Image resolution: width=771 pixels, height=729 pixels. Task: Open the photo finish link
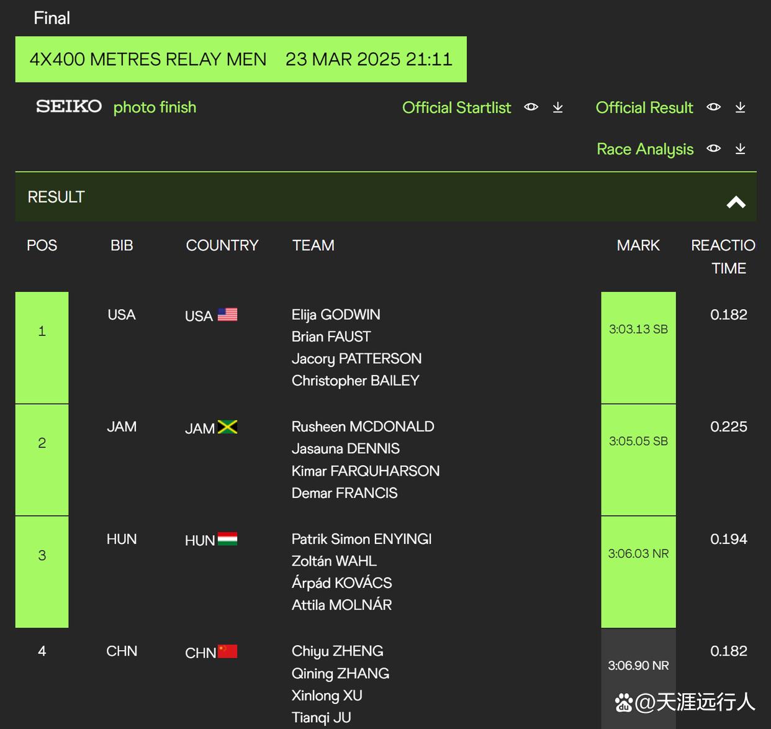click(x=155, y=107)
